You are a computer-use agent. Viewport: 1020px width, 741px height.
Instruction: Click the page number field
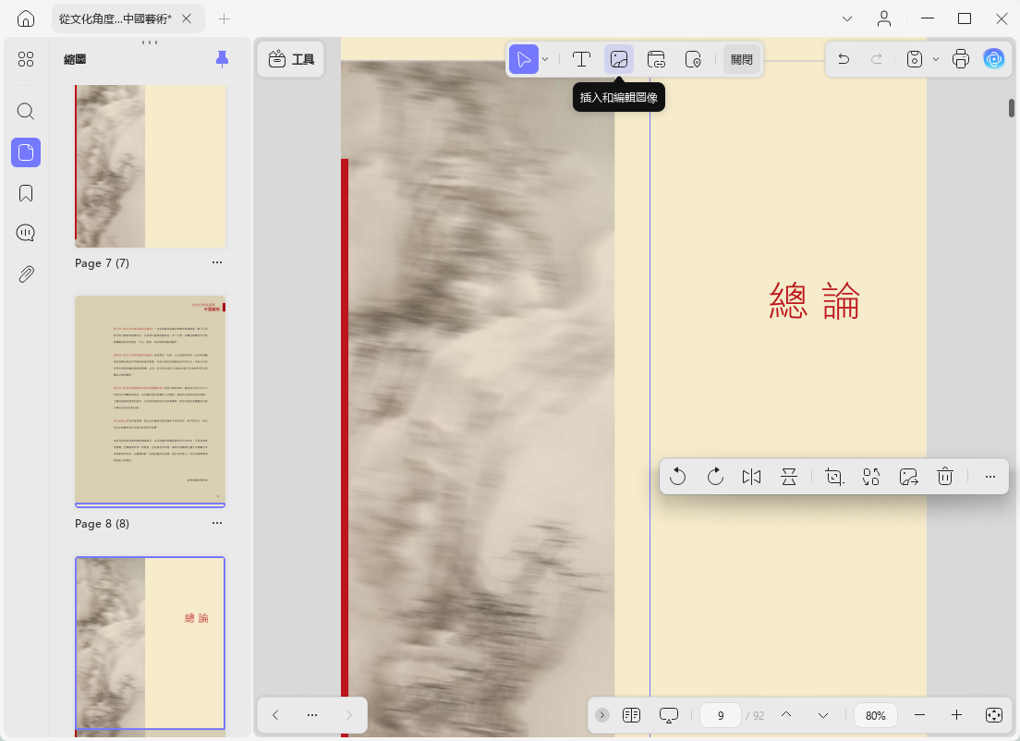(x=721, y=715)
